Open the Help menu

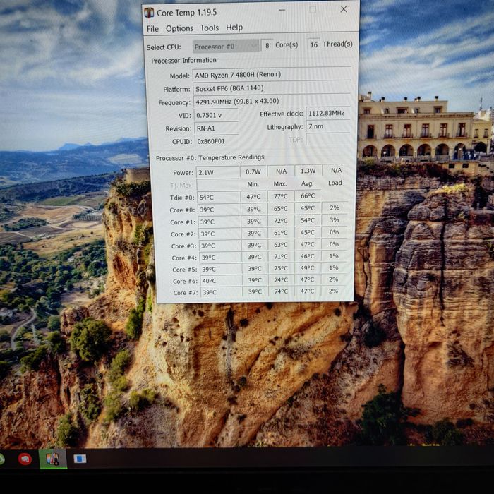coord(234,28)
